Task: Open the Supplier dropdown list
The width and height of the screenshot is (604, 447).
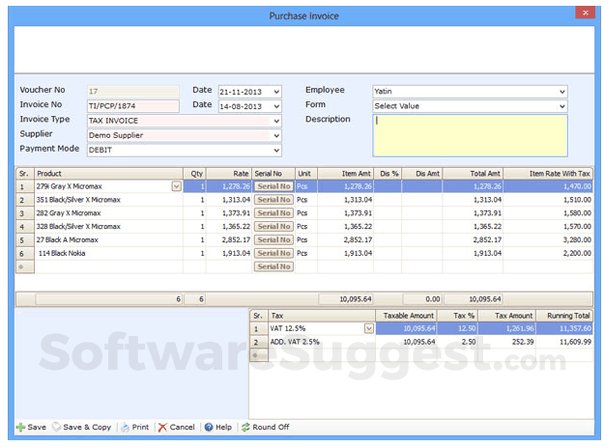Action: 276,135
